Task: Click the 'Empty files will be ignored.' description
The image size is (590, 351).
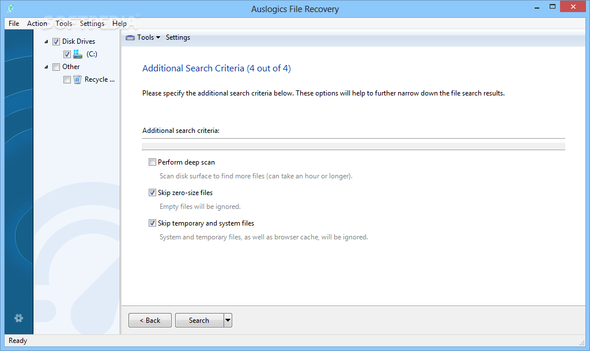Action: (200, 207)
